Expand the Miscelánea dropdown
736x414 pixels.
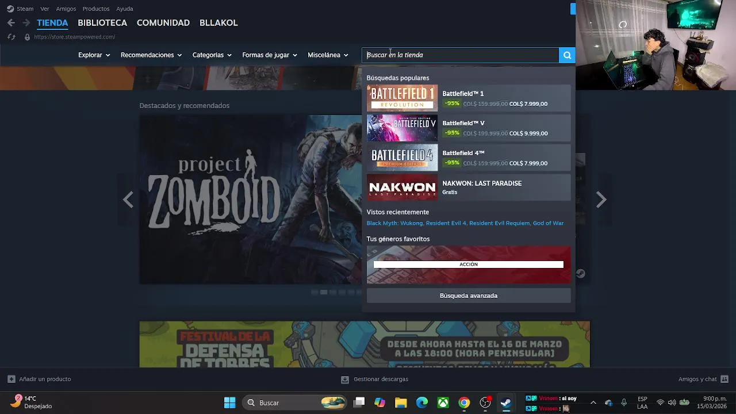pyautogui.click(x=328, y=55)
